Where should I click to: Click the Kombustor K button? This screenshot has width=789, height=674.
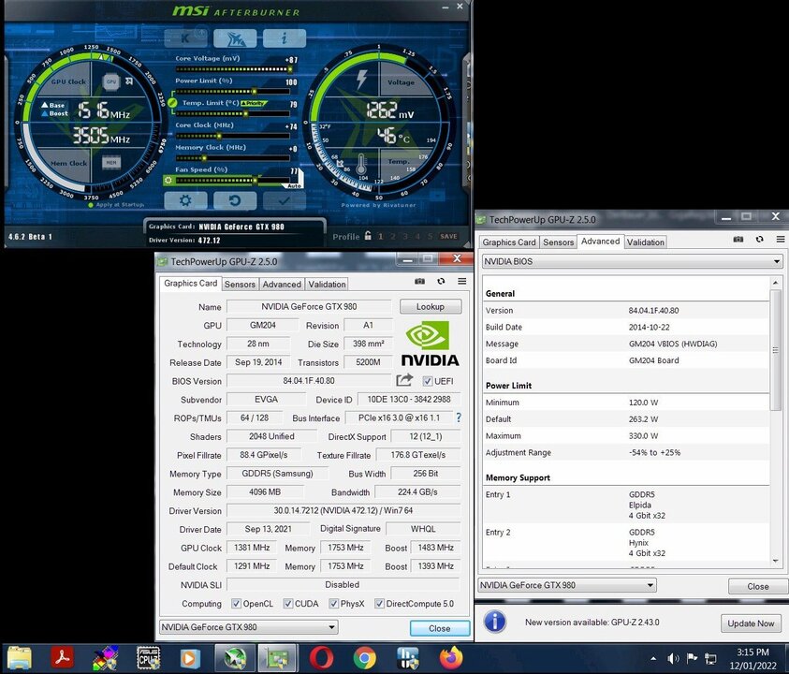[x=185, y=38]
